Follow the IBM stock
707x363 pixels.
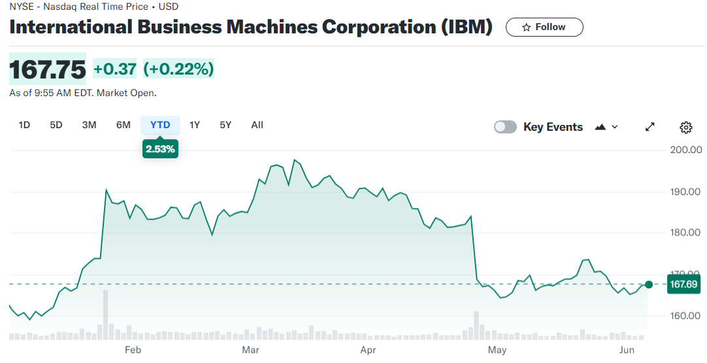coord(544,27)
